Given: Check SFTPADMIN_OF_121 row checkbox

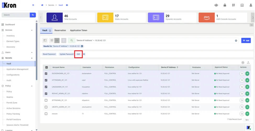Looking at the screenshot, I should [46, 100].
